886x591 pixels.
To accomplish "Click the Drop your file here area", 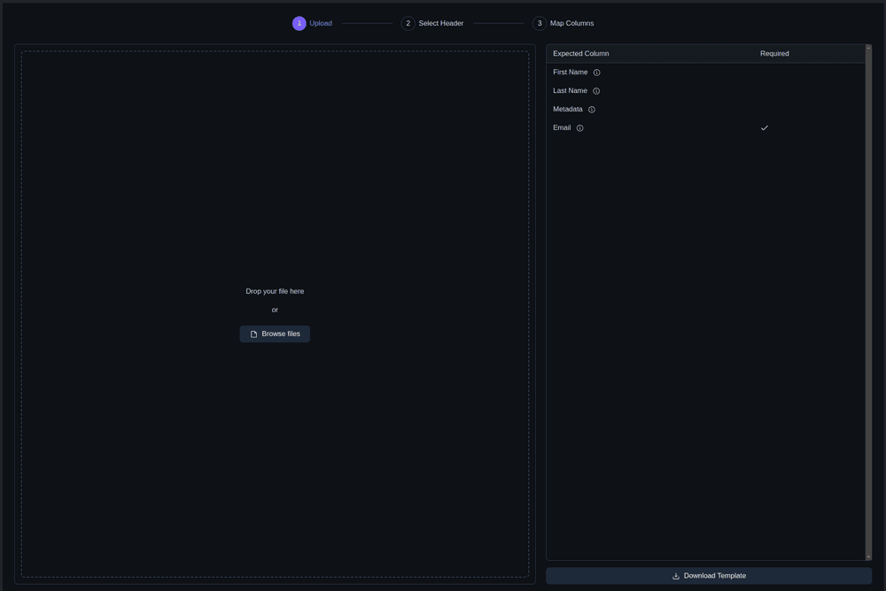I will click(275, 291).
